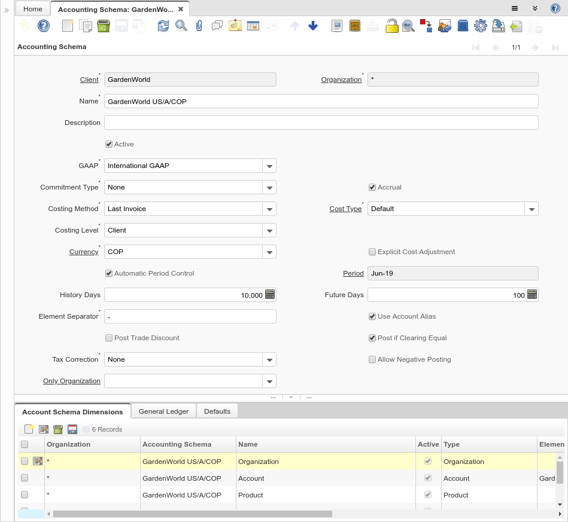Click the horizontal scrollbar in the grid

pyautogui.click(x=192, y=514)
